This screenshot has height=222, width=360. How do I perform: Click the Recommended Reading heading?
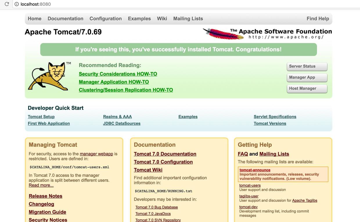[x=110, y=65]
